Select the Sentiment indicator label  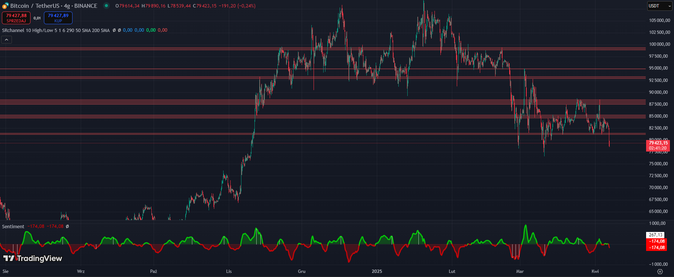(13, 226)
